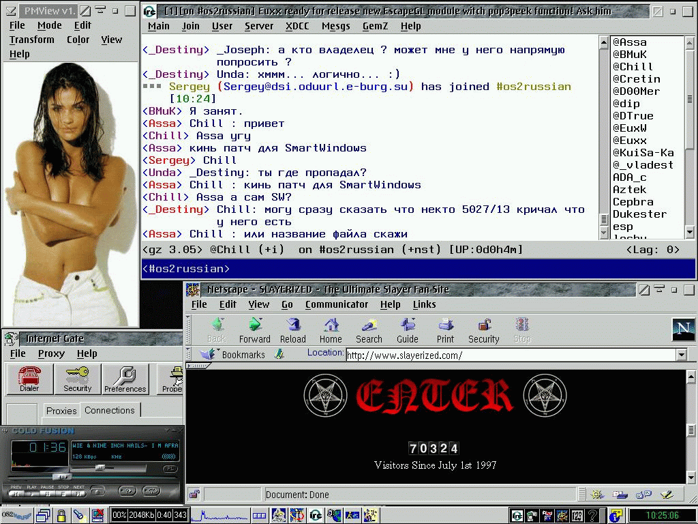Open Security in Internet Gate toolbar
The width and height of the screenshot is (698, 524).
[x=78, y=379]
